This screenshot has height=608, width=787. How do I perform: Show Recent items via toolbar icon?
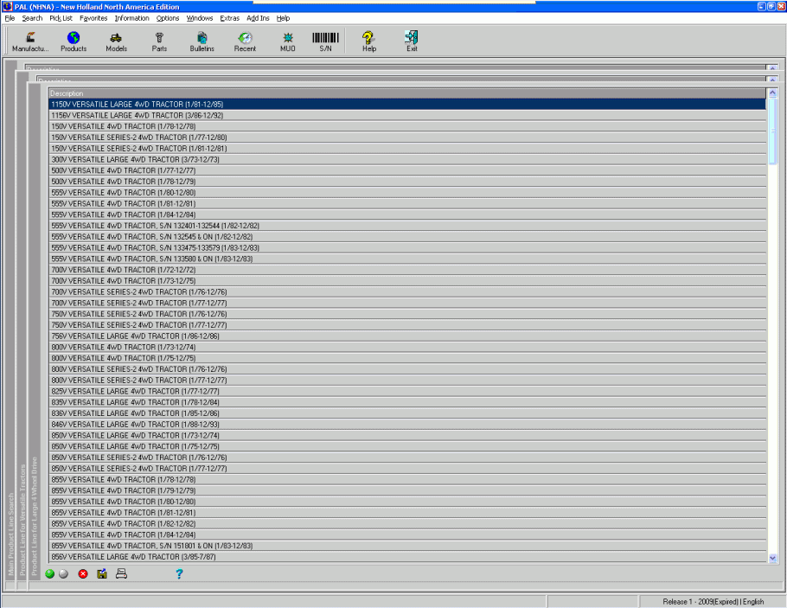(245, 41)
